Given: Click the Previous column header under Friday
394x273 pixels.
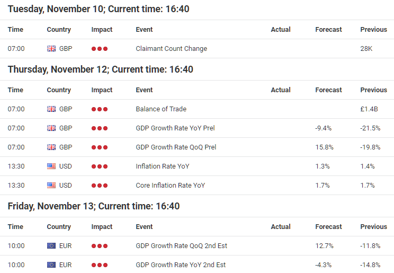Looking at the screenshot, I should 373,227.
